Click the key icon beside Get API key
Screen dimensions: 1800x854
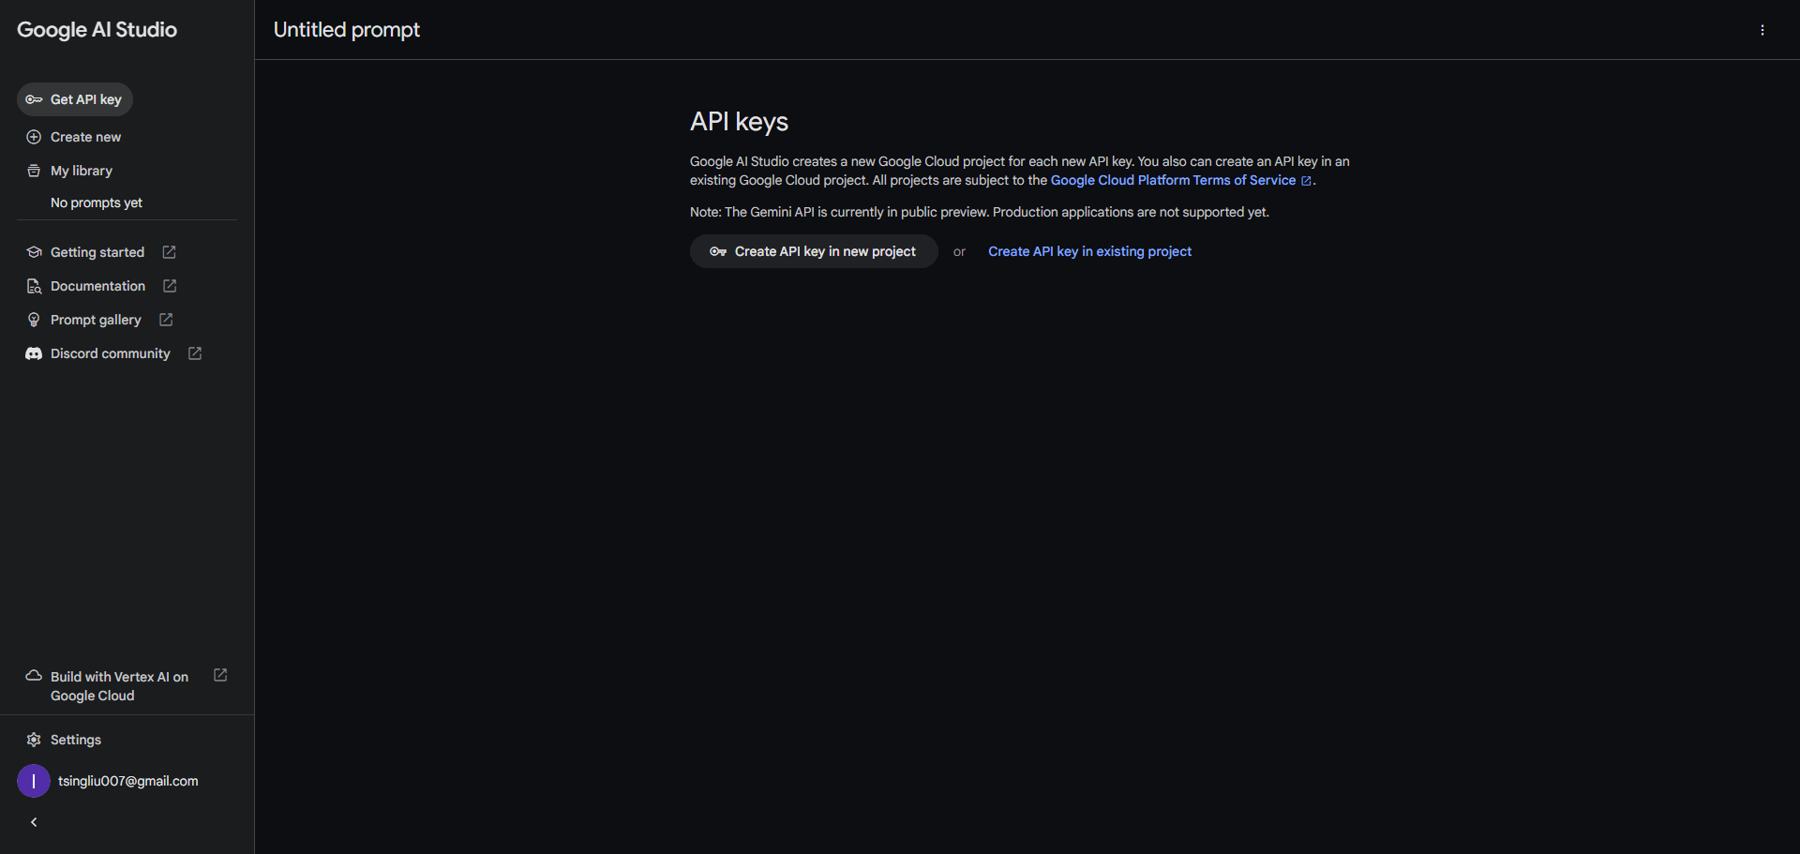point(34,99)
